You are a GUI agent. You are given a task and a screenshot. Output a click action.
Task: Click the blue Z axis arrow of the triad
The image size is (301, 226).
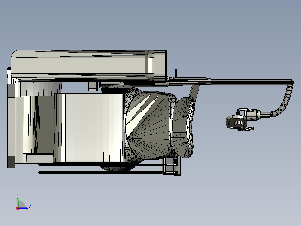[23, 208]
